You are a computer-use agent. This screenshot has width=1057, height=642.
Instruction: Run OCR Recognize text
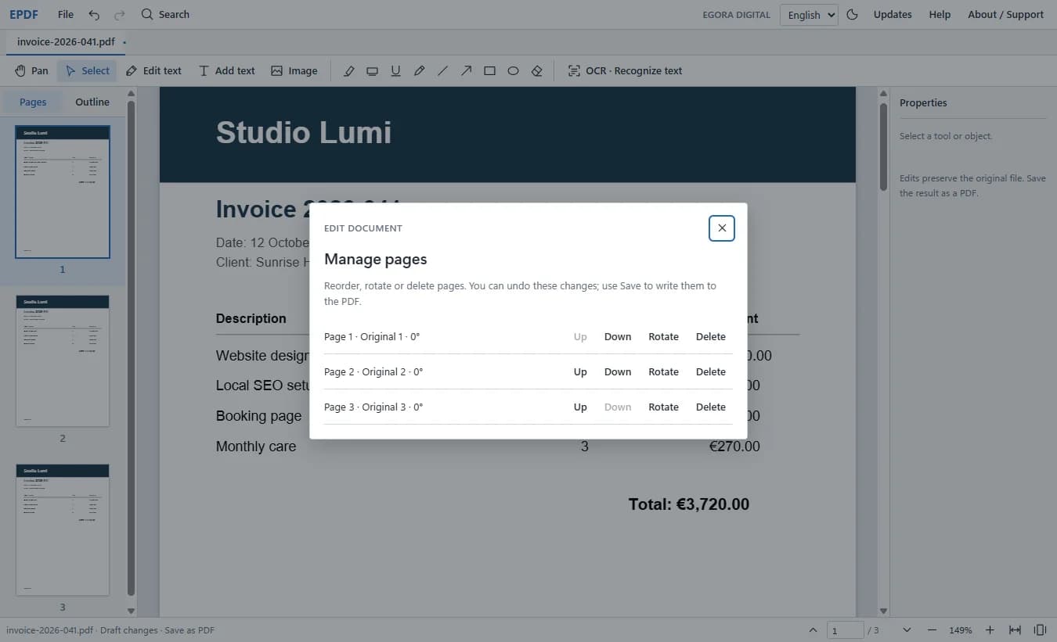point(625,70)
